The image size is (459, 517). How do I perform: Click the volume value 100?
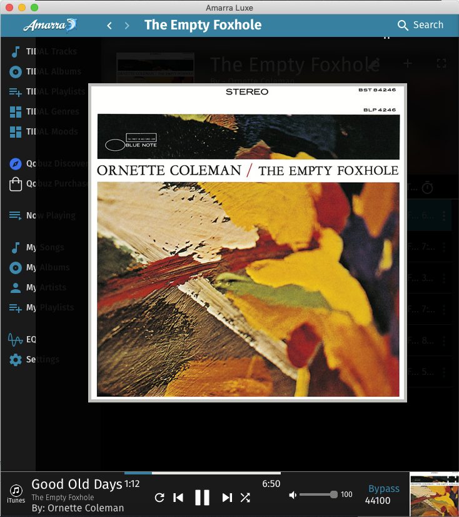click(x=346, y=494)
